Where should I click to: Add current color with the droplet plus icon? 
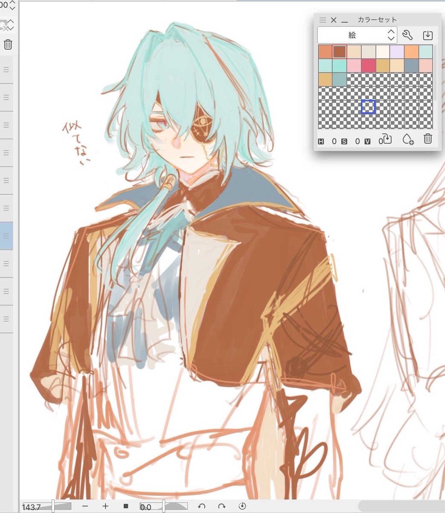408,139
